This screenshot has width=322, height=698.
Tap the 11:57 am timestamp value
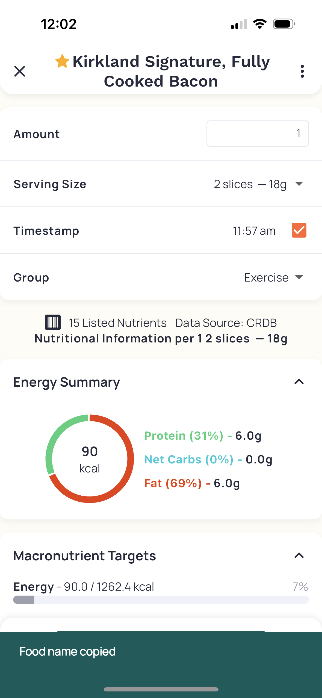coord(254,231)
